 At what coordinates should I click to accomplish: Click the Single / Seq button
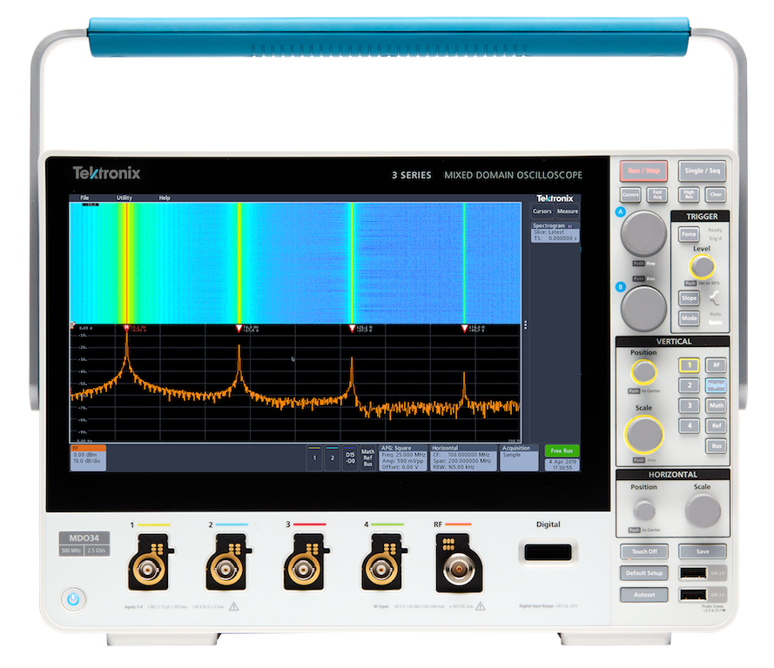702,171
